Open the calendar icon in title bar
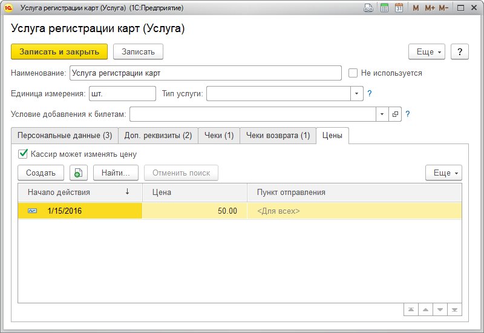The height and width of the screenshot is (333, 484). click(399, 8)
